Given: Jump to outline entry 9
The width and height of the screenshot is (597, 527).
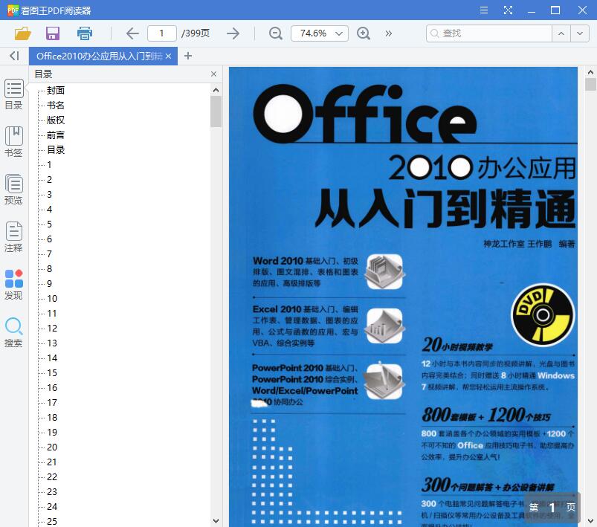Looking at the screenshot, I should pyautogui.click(x=49, y=283).
